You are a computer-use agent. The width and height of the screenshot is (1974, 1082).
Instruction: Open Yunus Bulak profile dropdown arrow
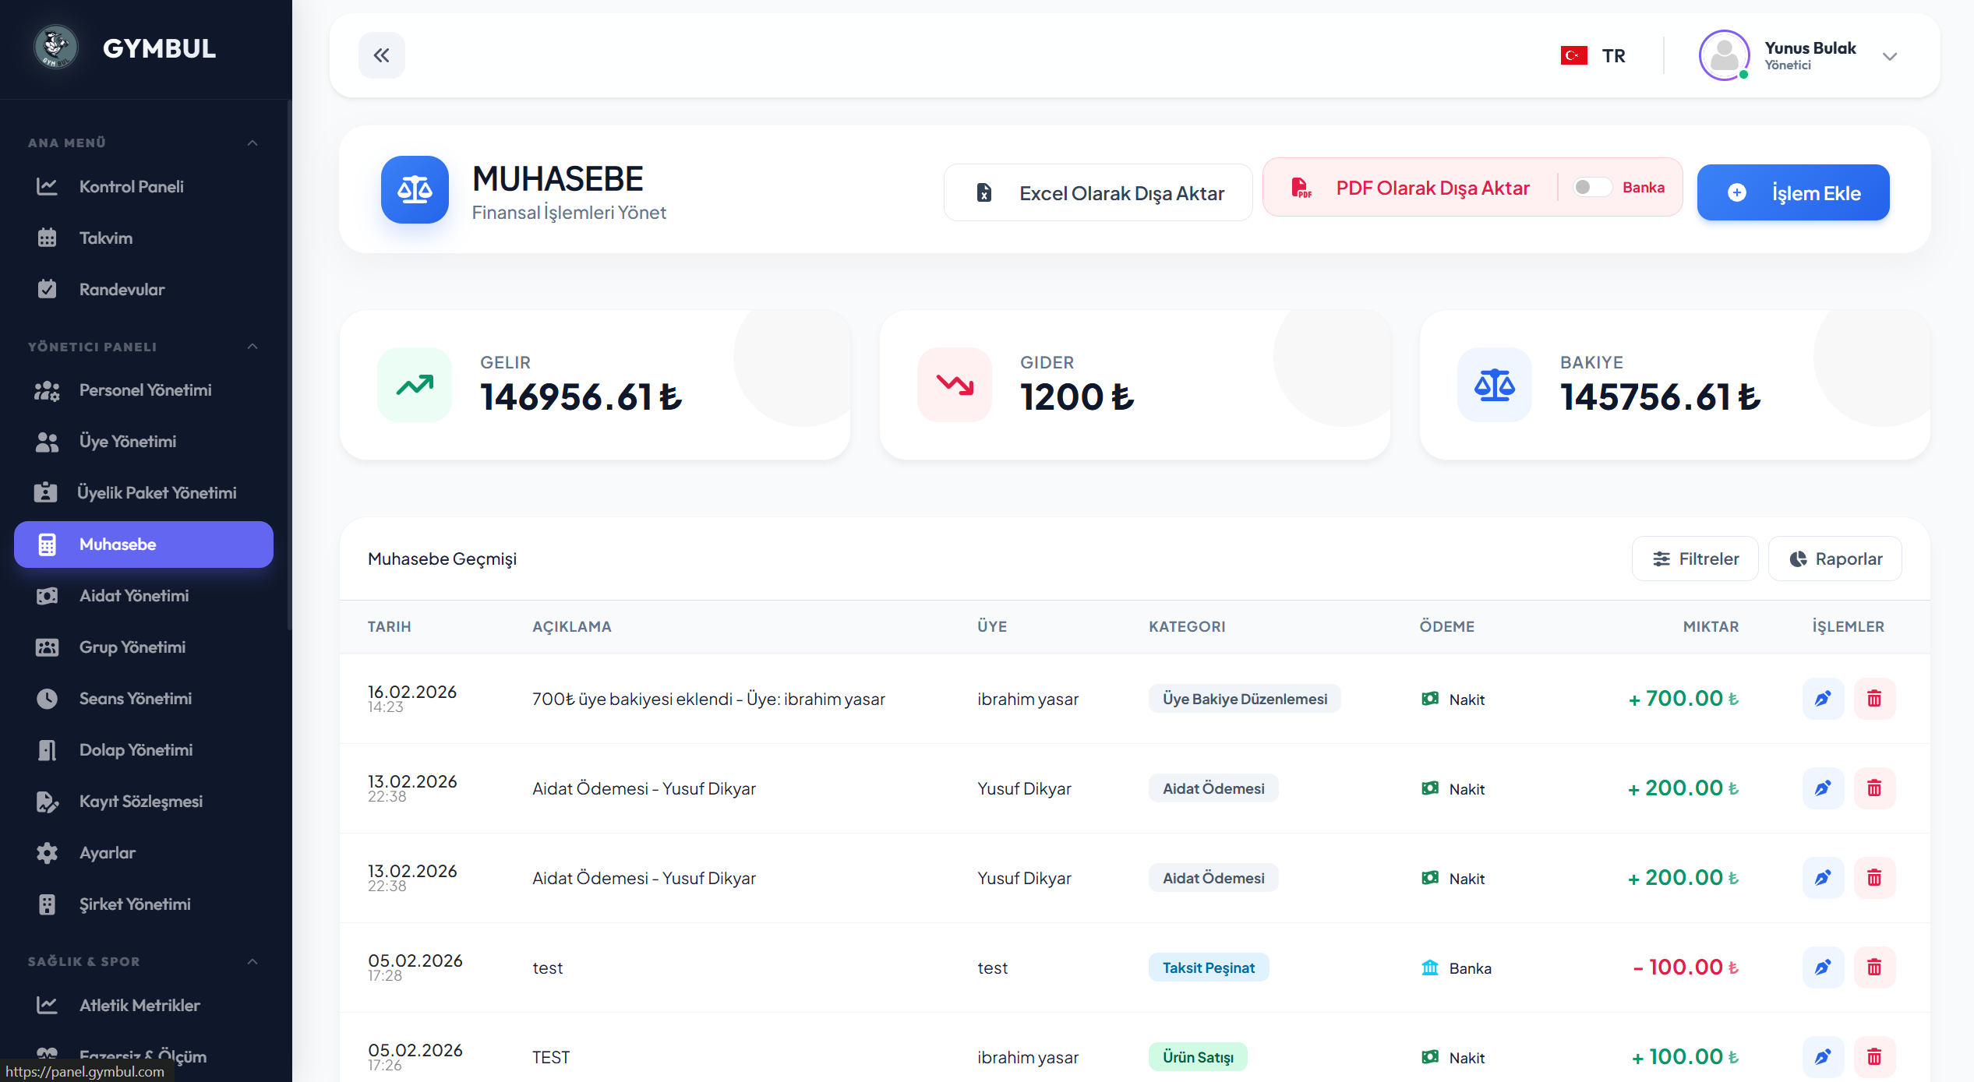(x=1889, y=56)
